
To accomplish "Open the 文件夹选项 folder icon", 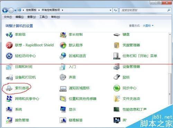I will 117,99.
